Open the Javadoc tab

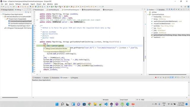point(45,78)
